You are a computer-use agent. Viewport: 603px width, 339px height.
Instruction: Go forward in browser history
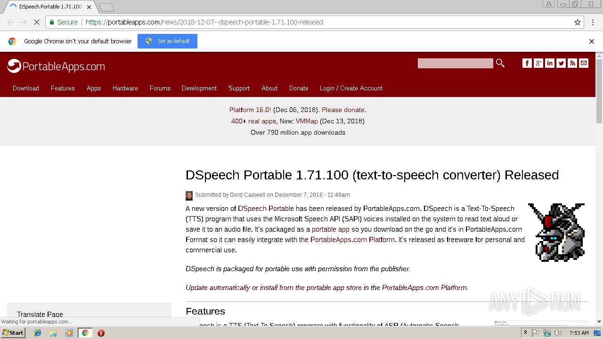click(x=24, y=22)
